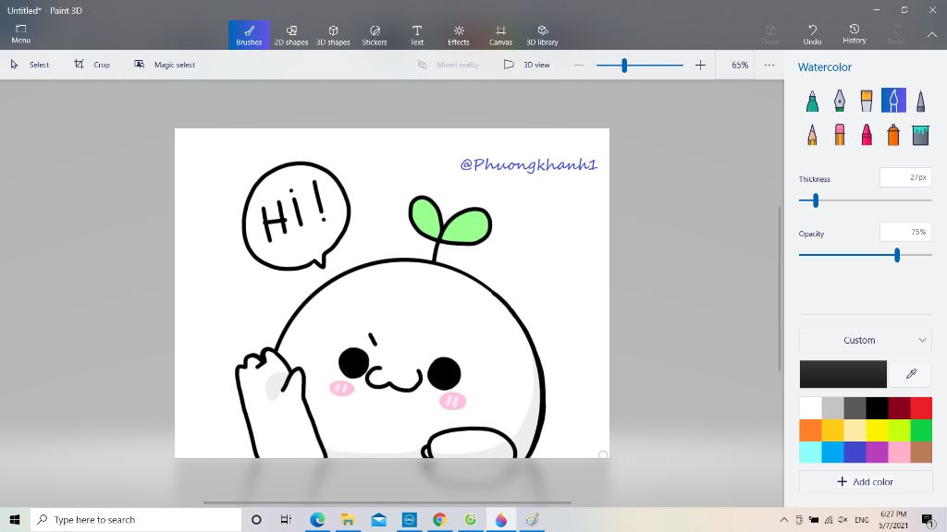Choose the brown color swatch
The height and width of the screenshot is (532, 947).
(x=921, y=452)
